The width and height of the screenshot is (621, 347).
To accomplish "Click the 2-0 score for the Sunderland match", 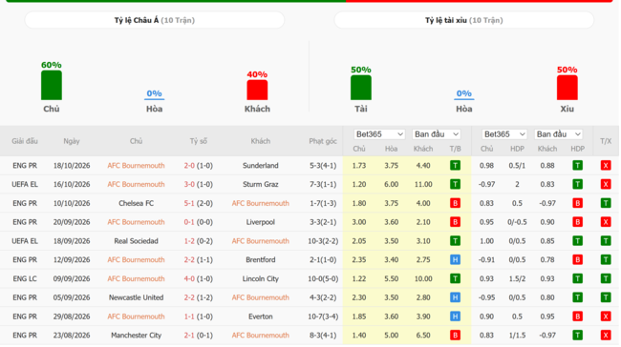I will pyautogui.click(x=189, y=166).
